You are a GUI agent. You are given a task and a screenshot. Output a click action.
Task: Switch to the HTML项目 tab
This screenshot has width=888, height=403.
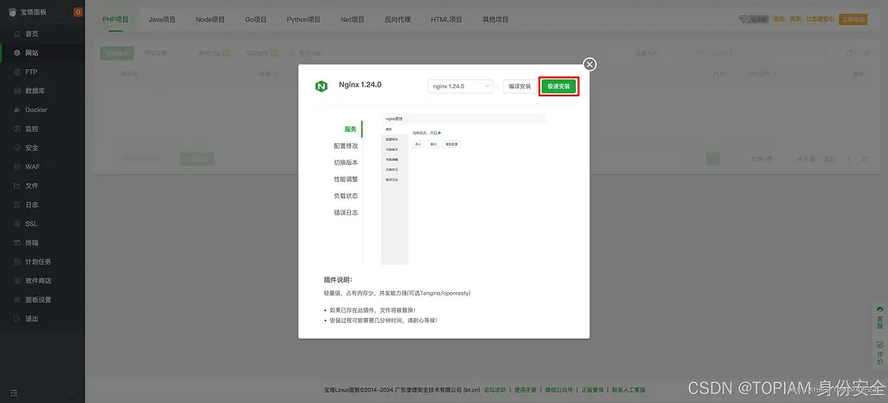tap(446, 19)
